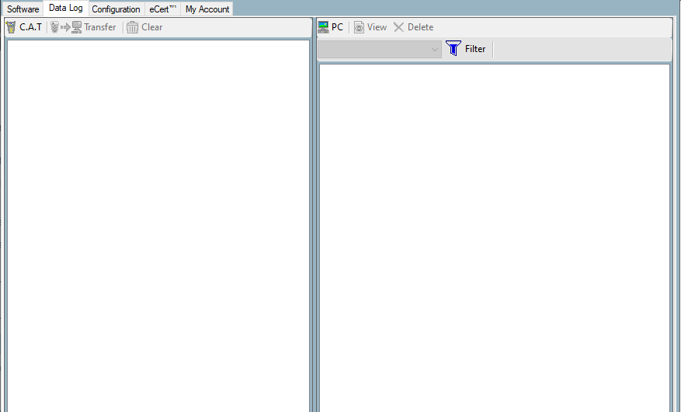Open the filter combo box dropdown
The height and width of the screenshot is (412, 681).
(434, 49)
